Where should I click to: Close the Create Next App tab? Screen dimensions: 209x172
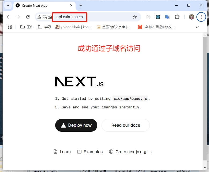71,5
